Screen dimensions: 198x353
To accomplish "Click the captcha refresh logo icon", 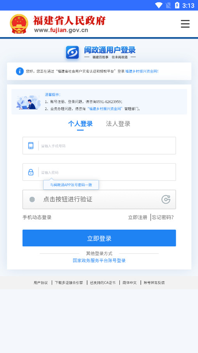I will click(x=166, y=200).
